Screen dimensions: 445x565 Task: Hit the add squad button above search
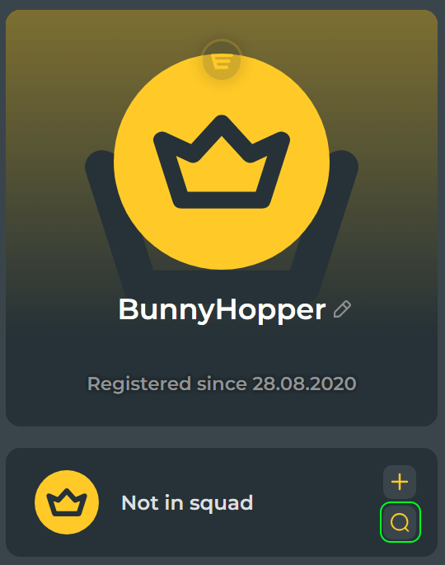[400, 482]
